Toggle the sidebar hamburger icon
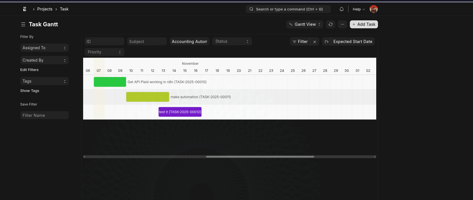The image size is (473, 200). tap(23, 25)
